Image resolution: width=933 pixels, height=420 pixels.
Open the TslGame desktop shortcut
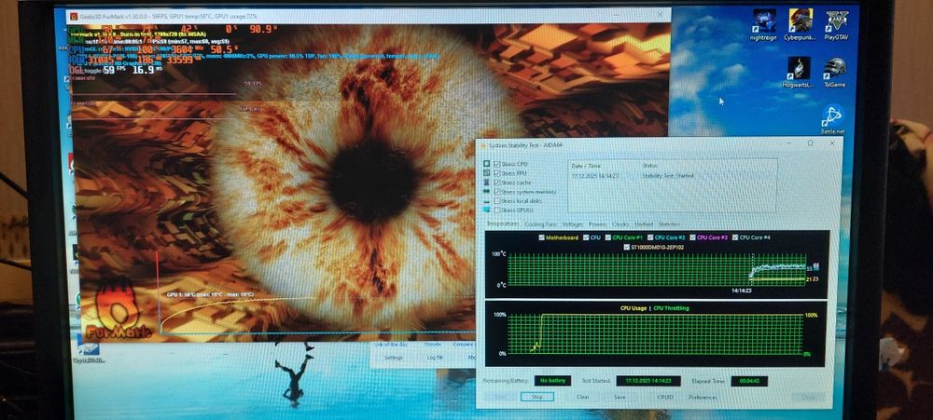[x=835, y=73]
